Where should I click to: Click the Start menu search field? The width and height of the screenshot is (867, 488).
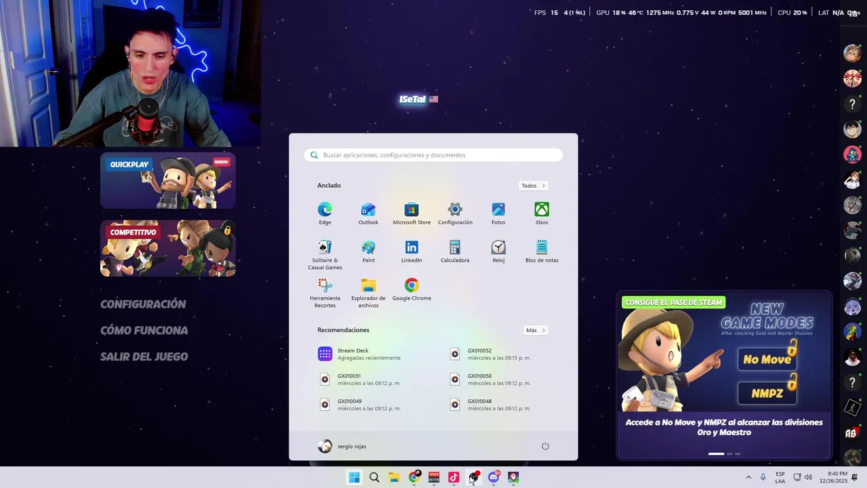[x=433, y=155]
